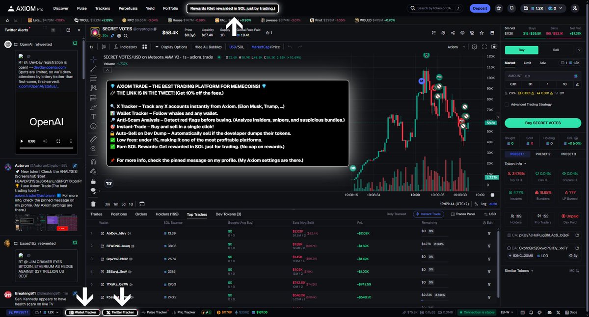Viewport: 589px width, 317px height.
Task: Toggle the Trades Panel option
Action: (462, 214)
